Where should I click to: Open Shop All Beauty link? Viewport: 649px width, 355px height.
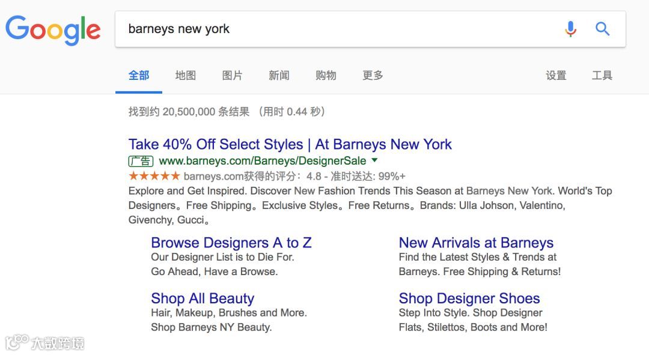(203, 299)
